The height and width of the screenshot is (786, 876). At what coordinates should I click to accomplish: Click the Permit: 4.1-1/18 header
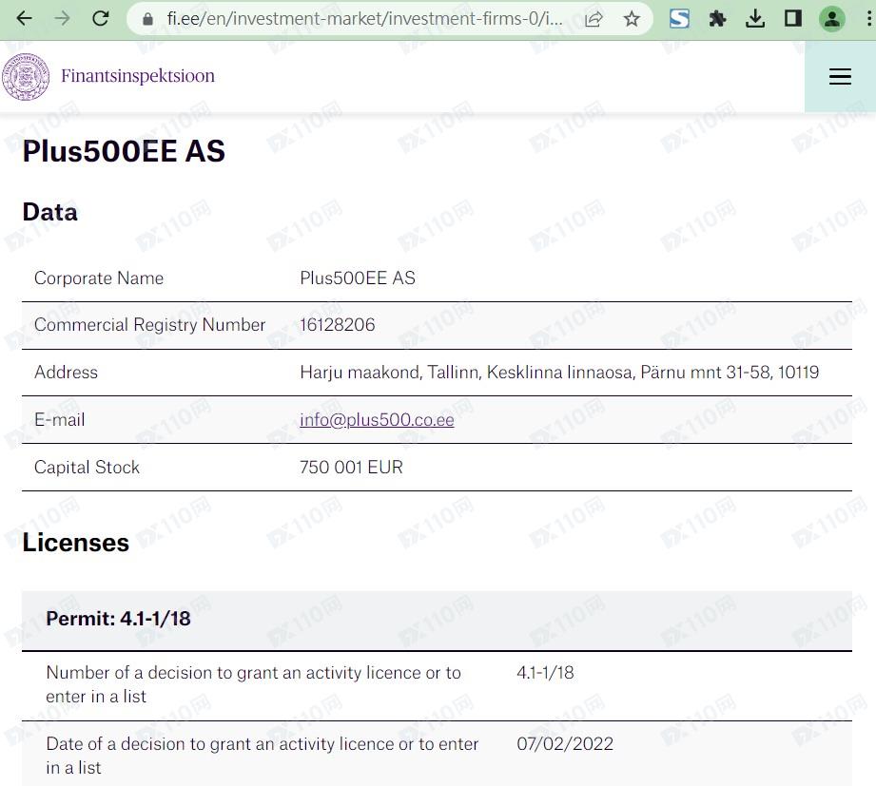click(119, 619)
